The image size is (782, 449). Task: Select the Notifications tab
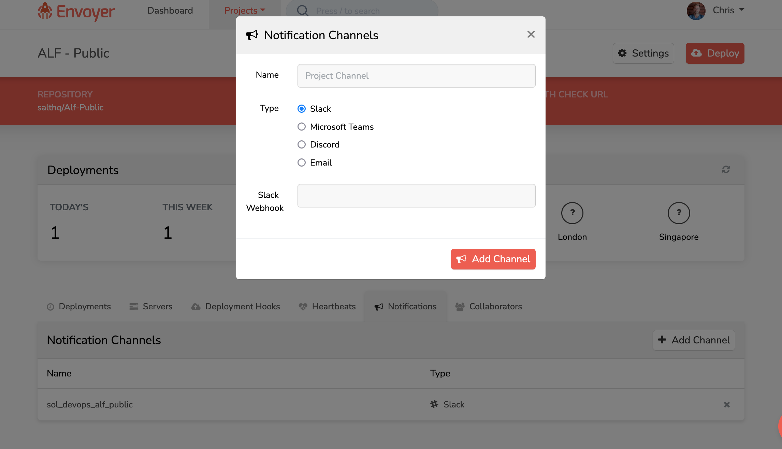(x=405, y=306)
